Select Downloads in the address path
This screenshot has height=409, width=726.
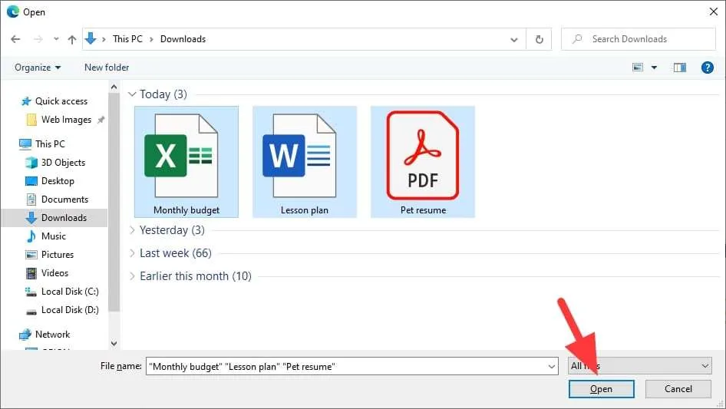click(183, 39)
